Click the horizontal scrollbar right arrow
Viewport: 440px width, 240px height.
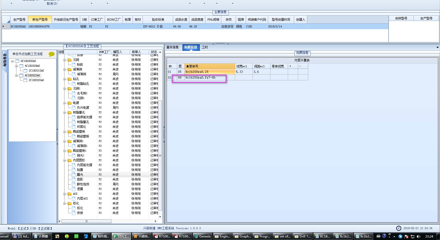pyautogui.click(x=155, y=221)
